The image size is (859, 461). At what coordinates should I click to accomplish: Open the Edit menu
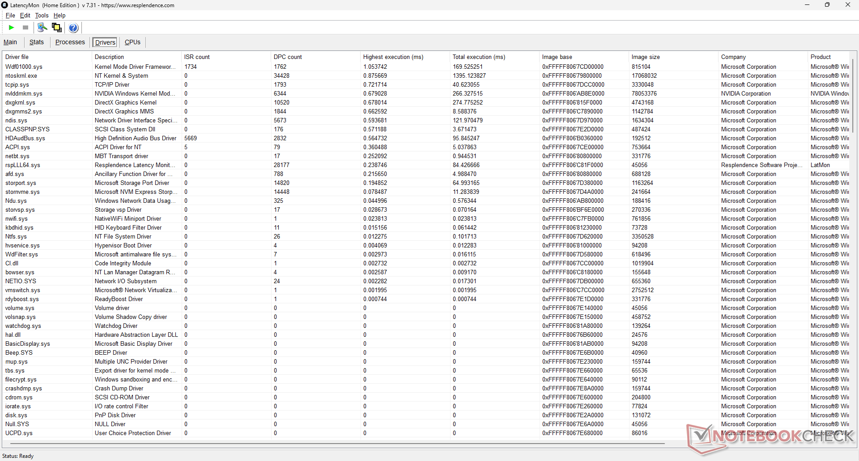pyautogui.click(x=25, y=15)
